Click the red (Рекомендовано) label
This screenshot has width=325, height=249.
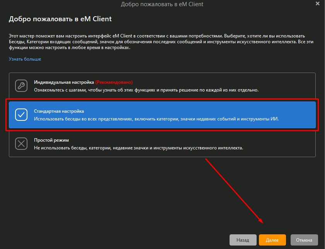pos(114,82)
